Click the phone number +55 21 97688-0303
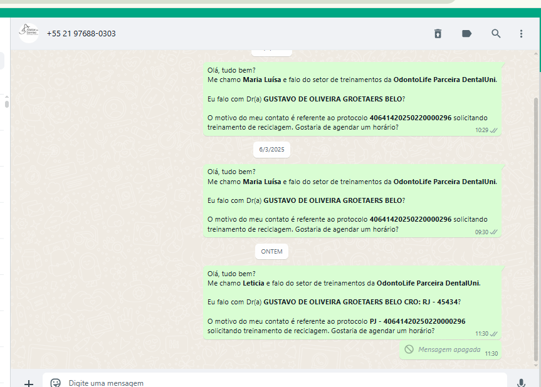The image size is (541, 387). pyautogui.click(x=81, y=34)
